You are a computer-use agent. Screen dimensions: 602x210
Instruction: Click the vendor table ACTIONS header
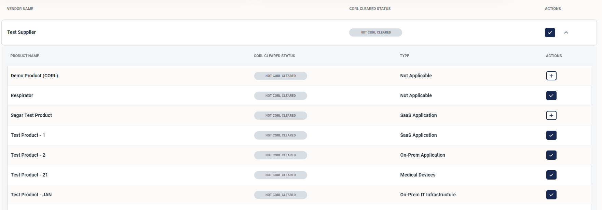(553, 9)
